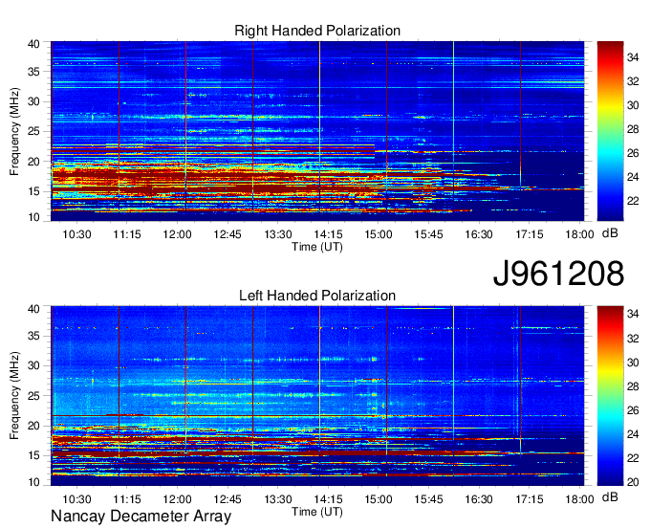Click the "Time (UT)" label under Left Handed plot
The width and height of the screenshot is (650, 528).
click(x=317, y=512)
